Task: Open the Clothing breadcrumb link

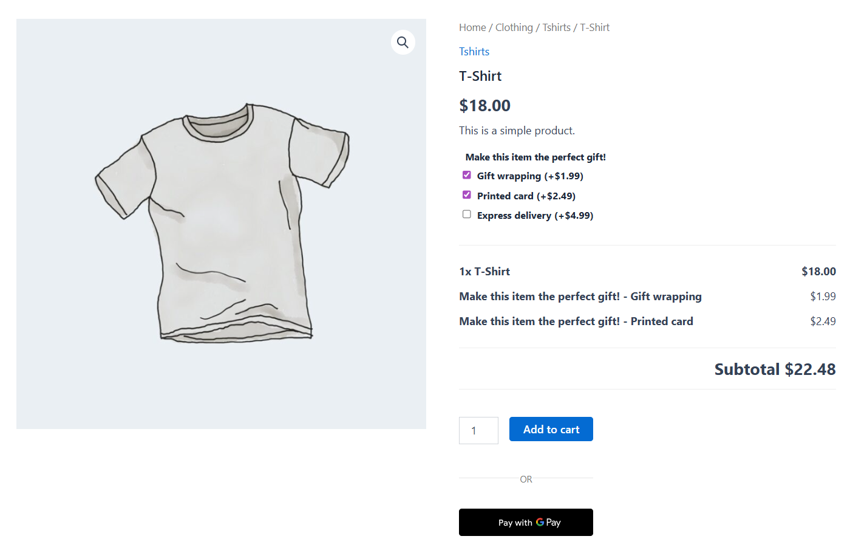Action: click(514, 27)
